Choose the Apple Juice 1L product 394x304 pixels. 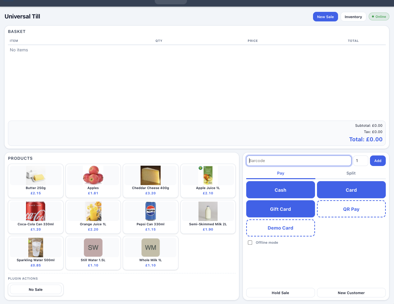click(x=208, y=181)
